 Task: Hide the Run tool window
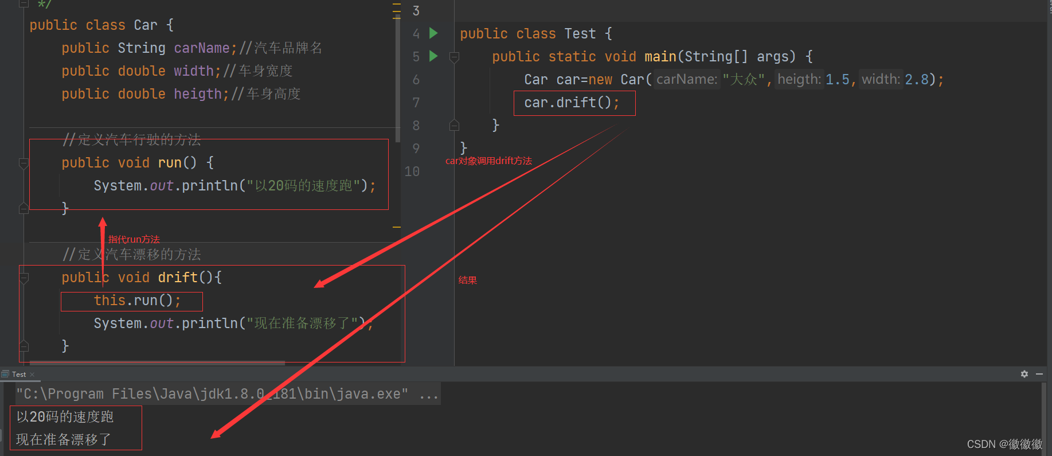(1039, 374)
